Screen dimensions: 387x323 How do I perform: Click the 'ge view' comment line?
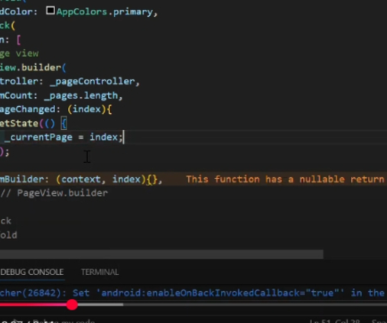pyautogui.click(x=19, y=53)
